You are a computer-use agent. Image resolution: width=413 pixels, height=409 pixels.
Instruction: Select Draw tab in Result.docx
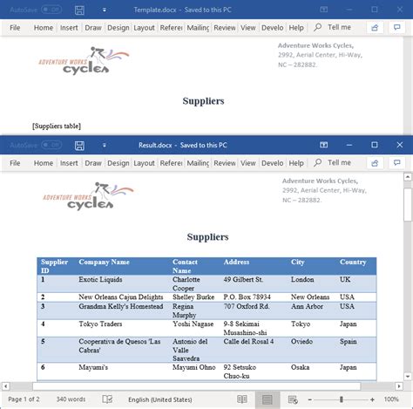click(93, 163)
